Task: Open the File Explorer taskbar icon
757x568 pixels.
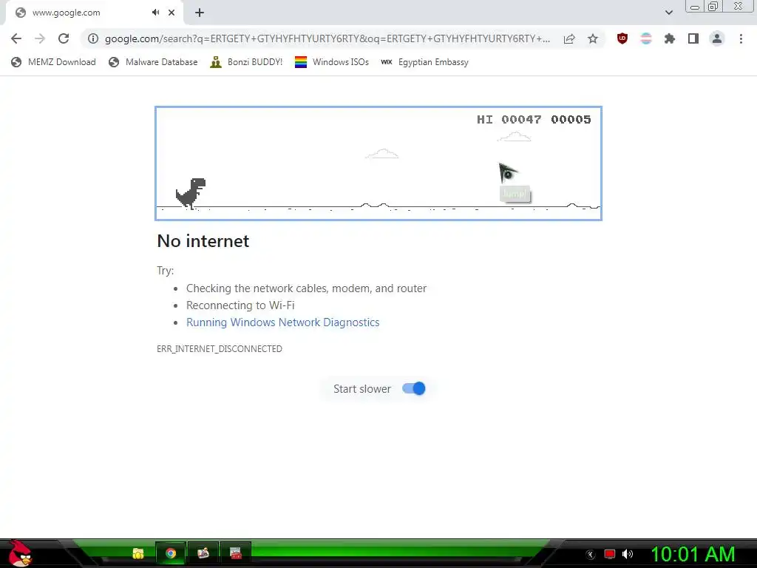Action: tap(138, 553)
